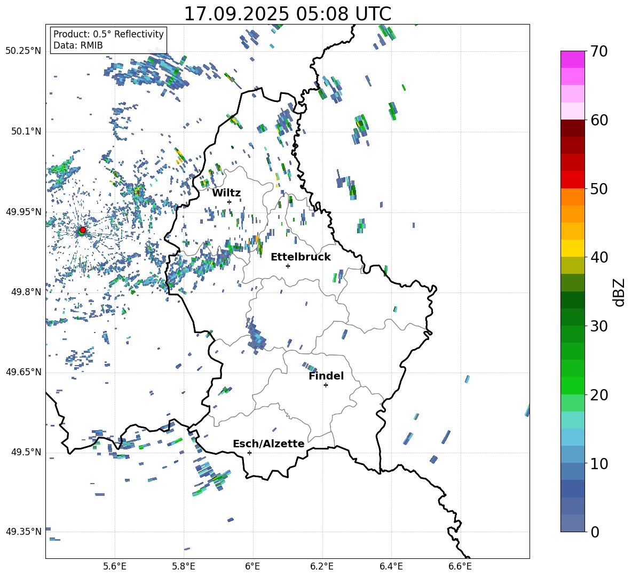The height and width of the screenshot is (577, 632).
Task: Click the red radar site dot
Action: point(82,230)
